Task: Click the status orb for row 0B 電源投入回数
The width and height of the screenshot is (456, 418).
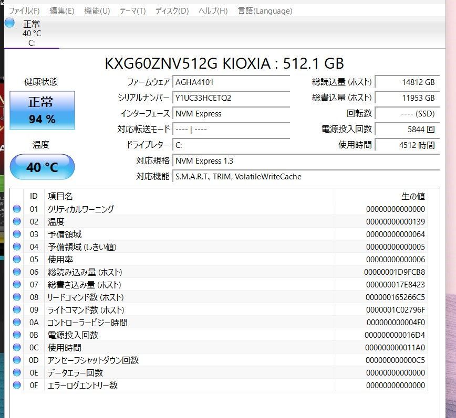Action: coord(17,335)
